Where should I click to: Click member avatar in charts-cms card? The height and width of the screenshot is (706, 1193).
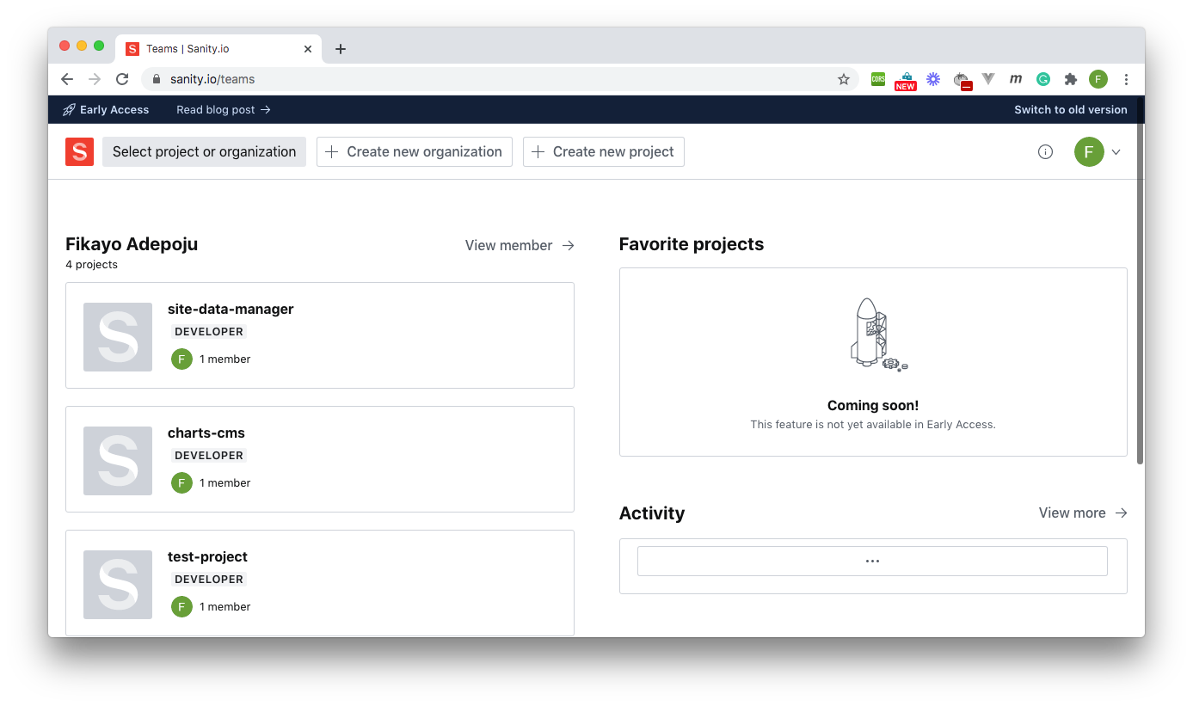[181, 483]
